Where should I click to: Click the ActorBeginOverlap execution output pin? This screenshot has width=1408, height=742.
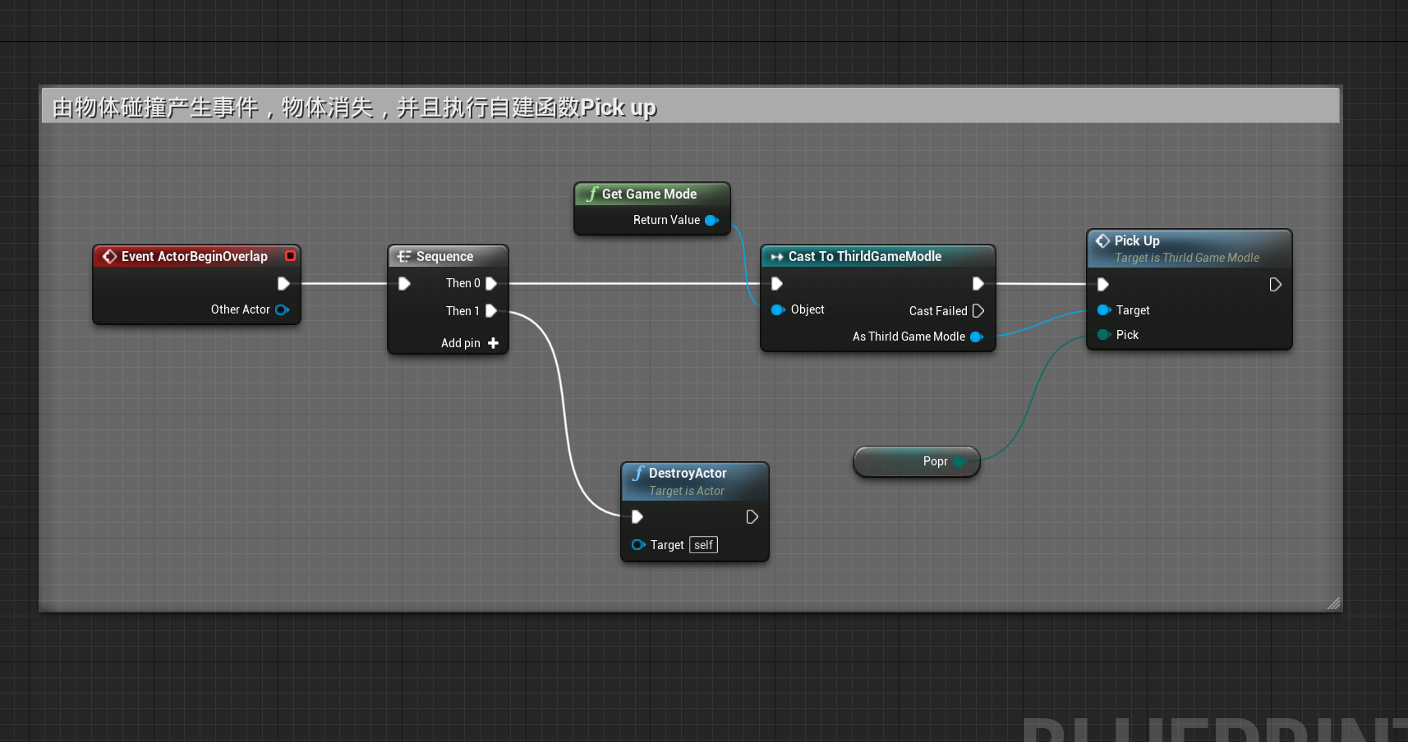click(283, 284)
